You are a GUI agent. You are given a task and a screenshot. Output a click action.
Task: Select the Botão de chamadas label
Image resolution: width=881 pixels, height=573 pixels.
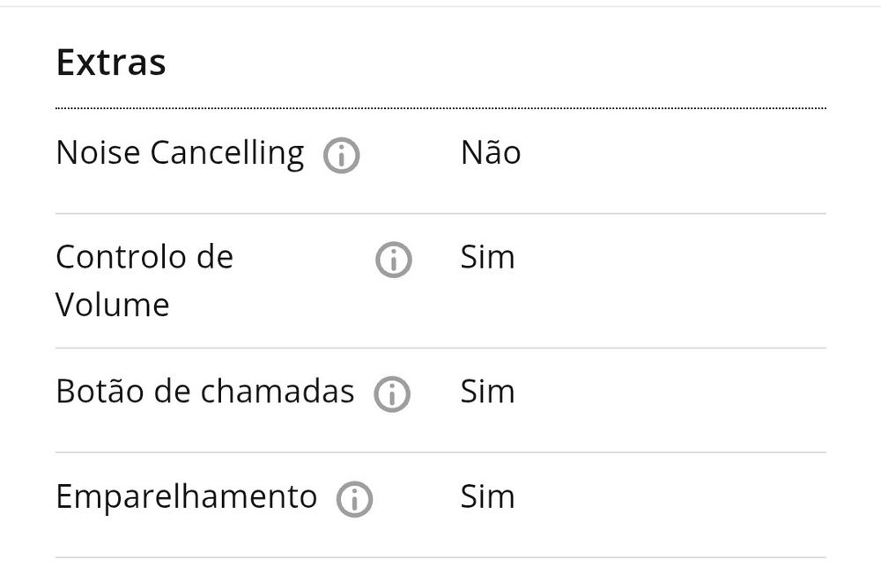pyautogui.click(x=204, y=391)
